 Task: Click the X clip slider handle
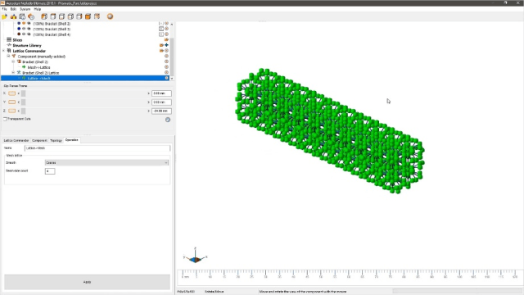23,93
